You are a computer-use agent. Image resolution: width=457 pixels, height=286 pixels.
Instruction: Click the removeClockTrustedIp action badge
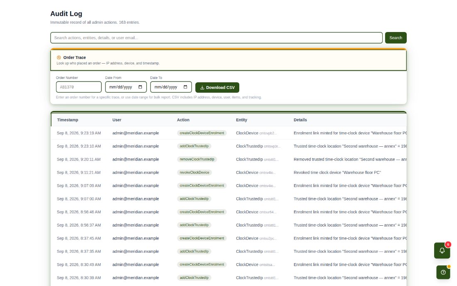[x=197, y=159]
